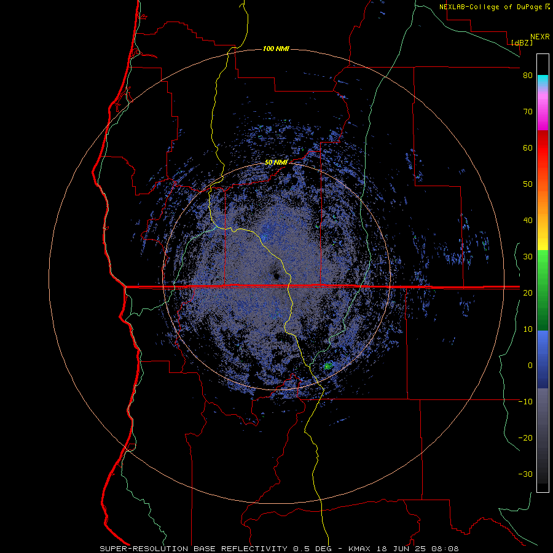Click the SUPER-RESOLUTION BASE REFLECTIVITY caption text
The height and width of the screenshot is (553, 553).
[194, 549]
